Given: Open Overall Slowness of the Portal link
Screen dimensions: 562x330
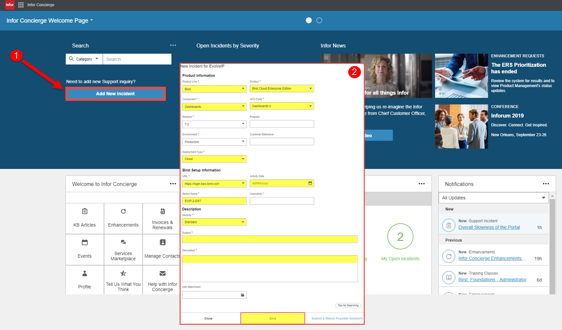Looking at the screenshot, I should [489, 227].
